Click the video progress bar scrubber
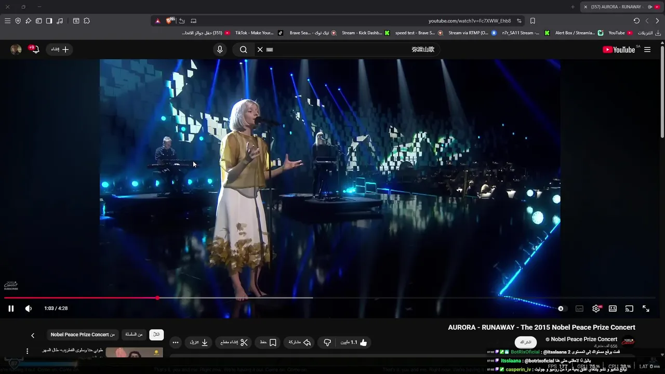 [x=157, y=298]
